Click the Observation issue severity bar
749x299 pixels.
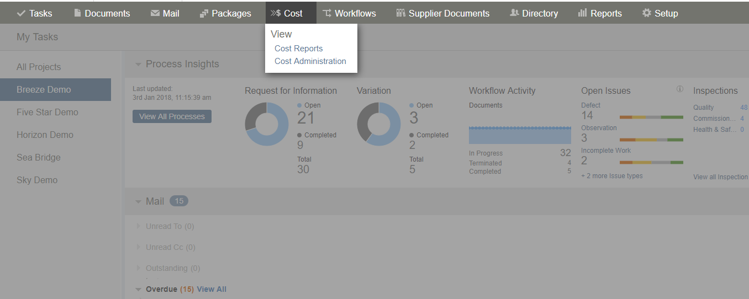[651, 140]
